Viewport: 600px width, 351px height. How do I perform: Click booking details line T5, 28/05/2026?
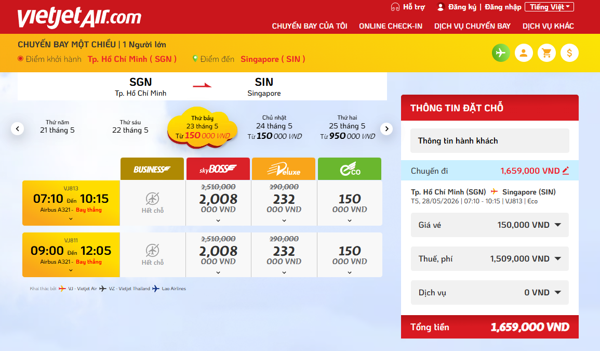(x=474, y=201)
